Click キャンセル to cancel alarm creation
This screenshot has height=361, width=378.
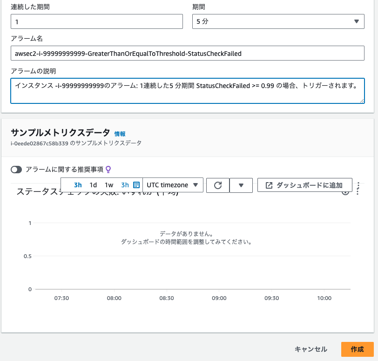click(x=310, y=349)
